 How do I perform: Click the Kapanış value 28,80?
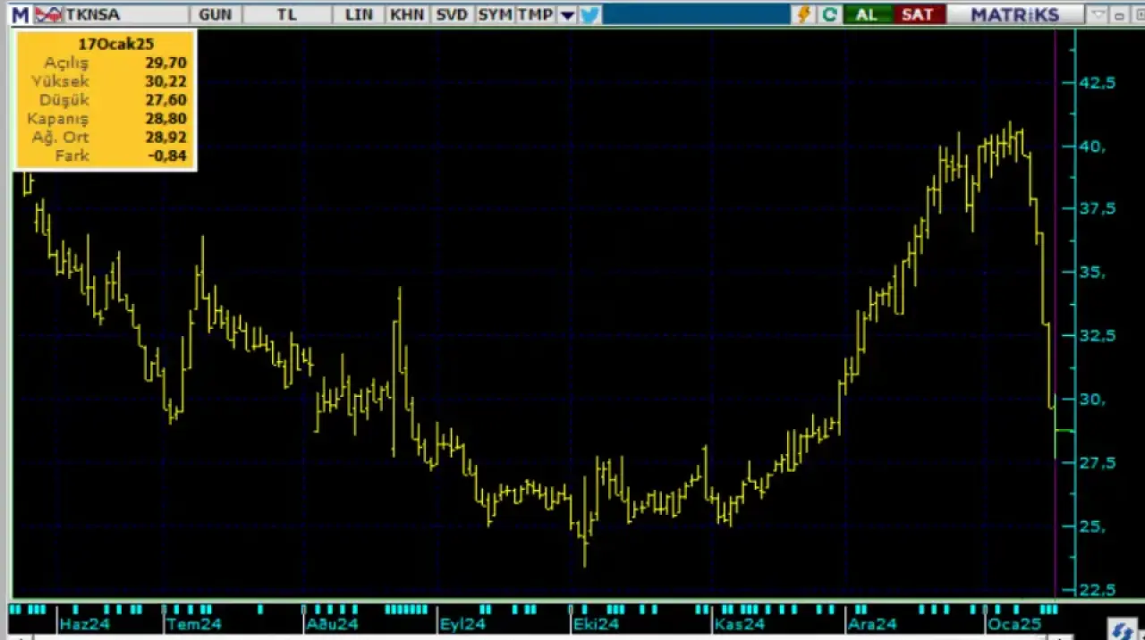(165, 119)
